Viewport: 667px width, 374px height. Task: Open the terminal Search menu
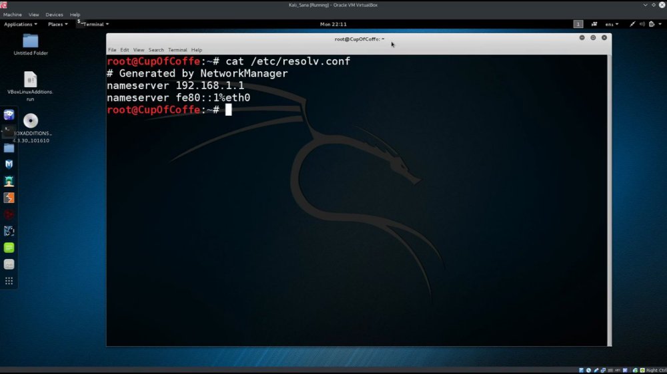point(156,50)
